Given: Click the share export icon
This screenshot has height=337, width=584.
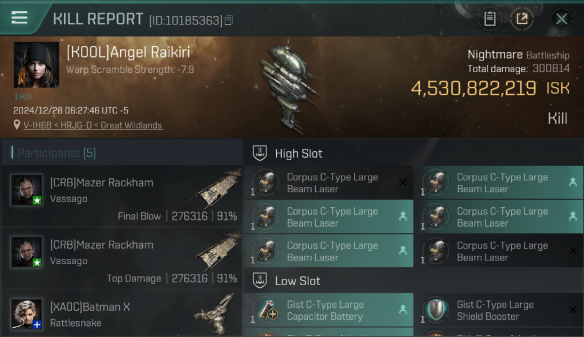Looking at the screenshot, I should pyautogui.click(x=522, y=19).
